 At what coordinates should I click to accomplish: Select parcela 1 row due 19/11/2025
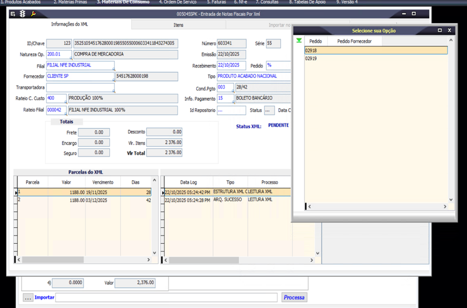84,192
